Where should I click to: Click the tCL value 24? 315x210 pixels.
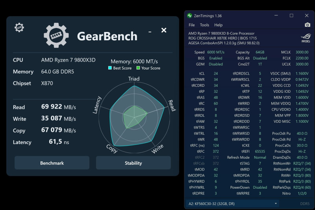tap(216, 73)
